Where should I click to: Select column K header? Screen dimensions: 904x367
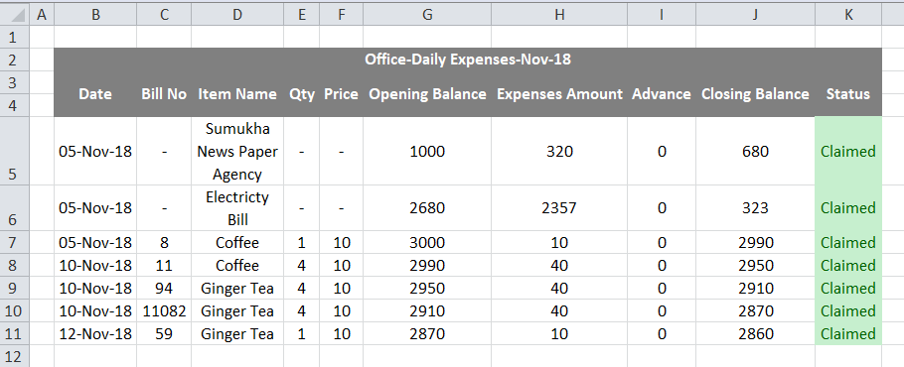(x=848, y=15)
